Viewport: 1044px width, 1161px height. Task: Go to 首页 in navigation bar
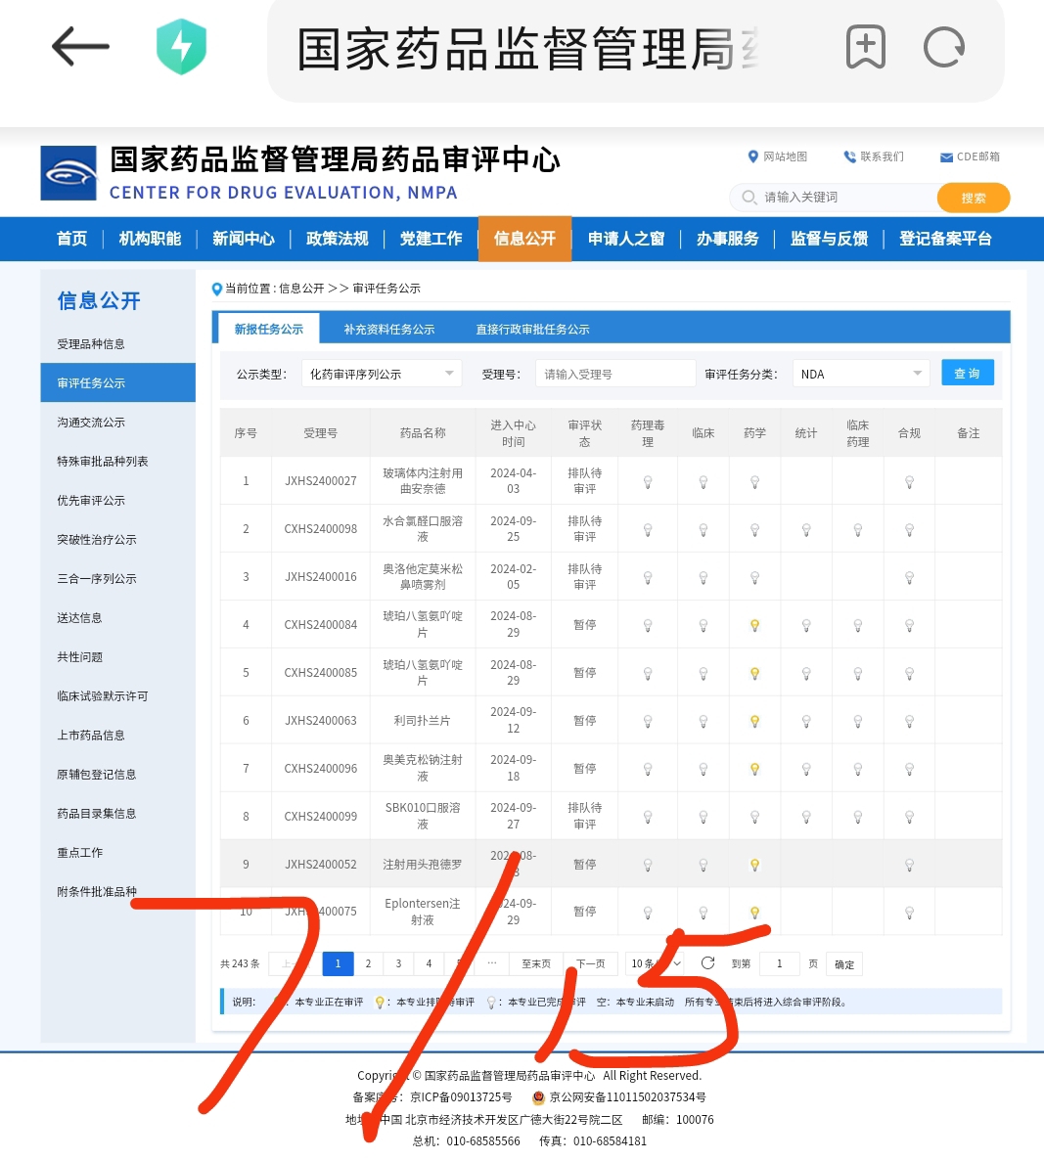click(71, 239)
